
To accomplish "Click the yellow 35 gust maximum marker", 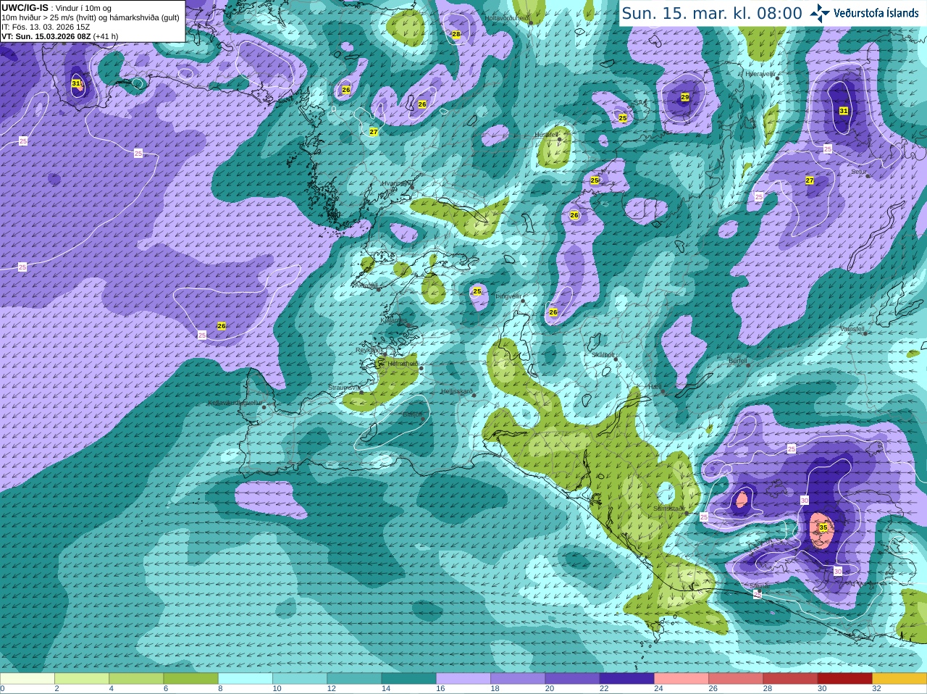I will click(823, 528).
